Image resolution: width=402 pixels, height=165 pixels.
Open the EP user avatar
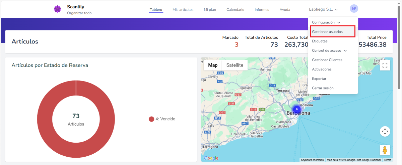click(354, 9)
